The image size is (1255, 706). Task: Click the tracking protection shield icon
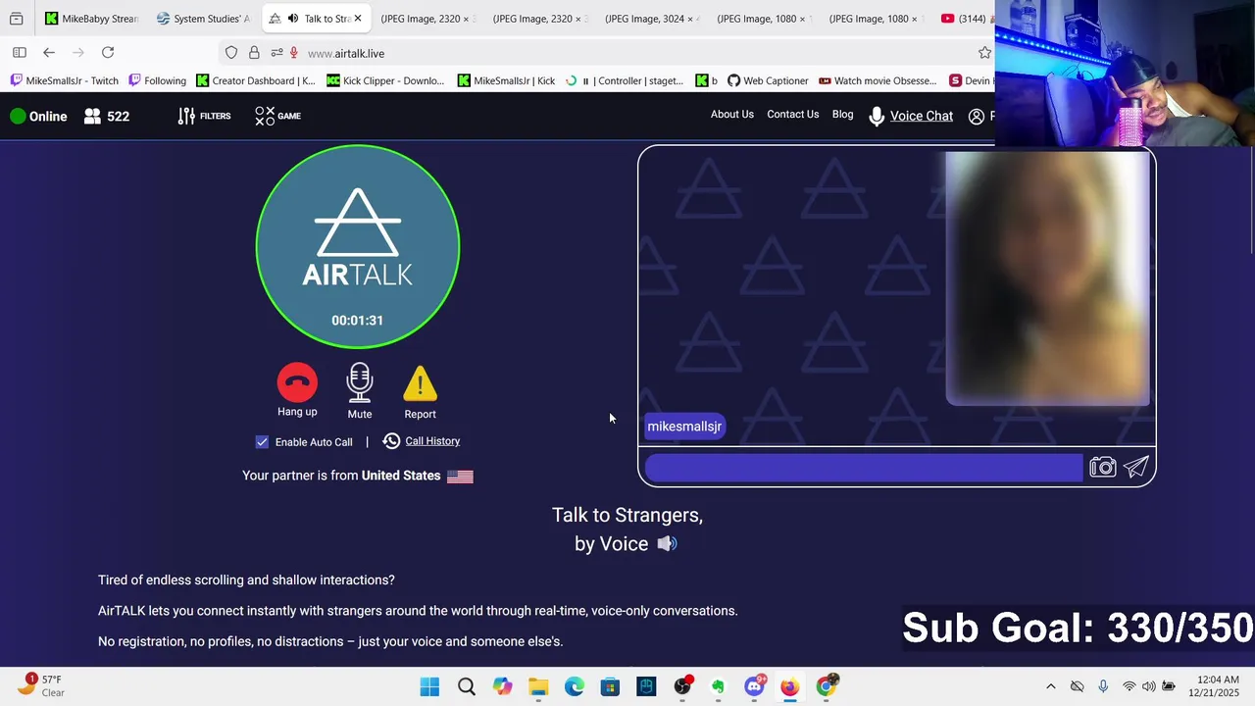pyautogui.click(x=231, y=53)
